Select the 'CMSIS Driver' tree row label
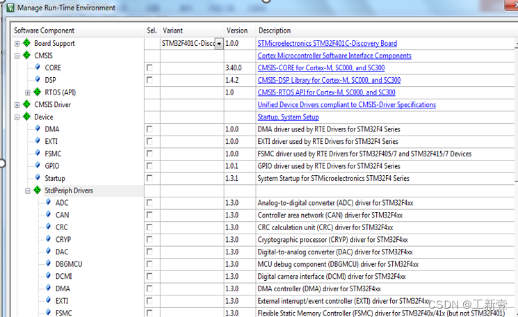 coord(53,105)
